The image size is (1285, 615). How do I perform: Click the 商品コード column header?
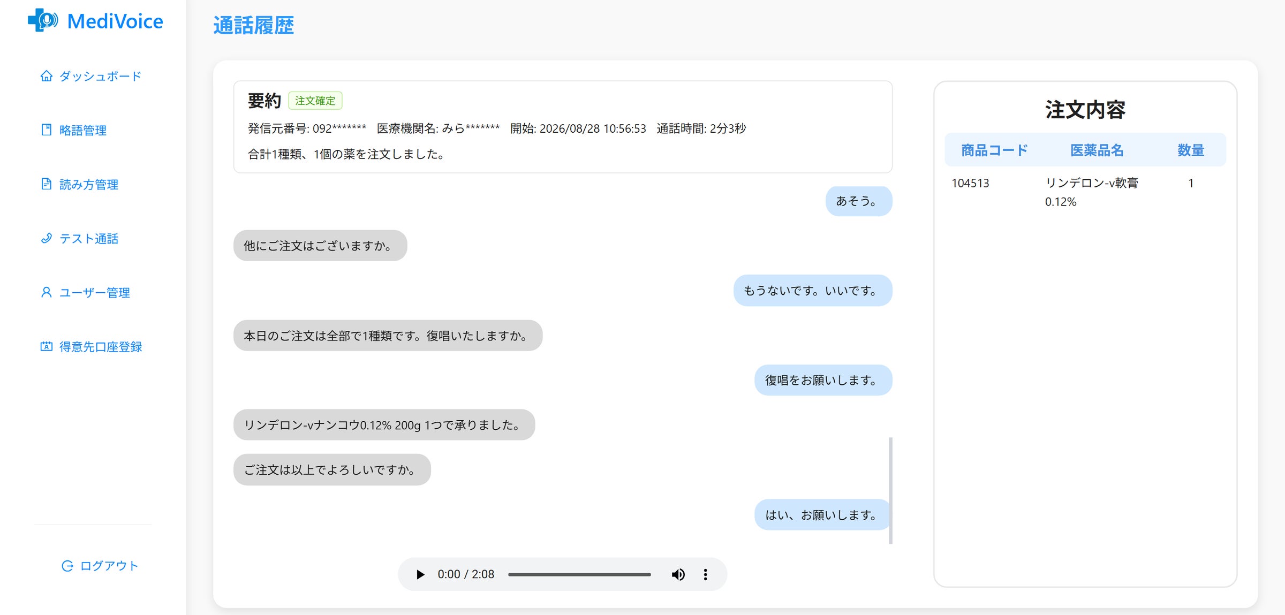coord(994,150)
